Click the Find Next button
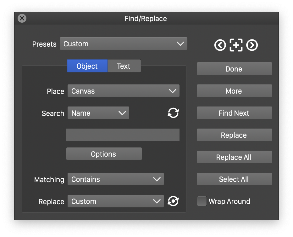Image resolution: width=293 pixels, height=237 pixels. point(234,113)
